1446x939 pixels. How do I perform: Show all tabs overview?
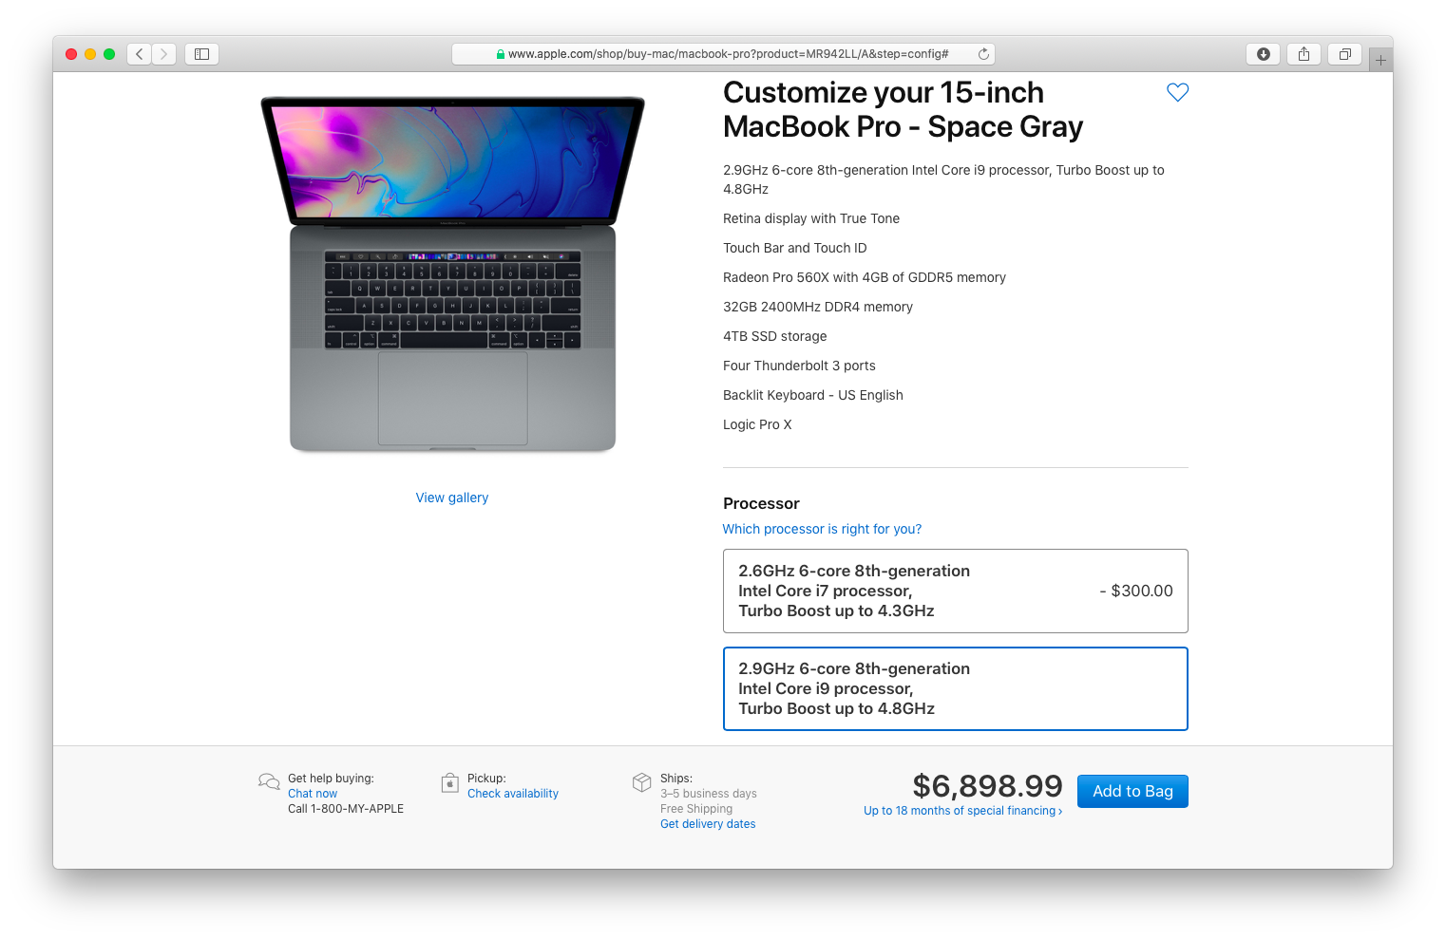(1344, 54)
